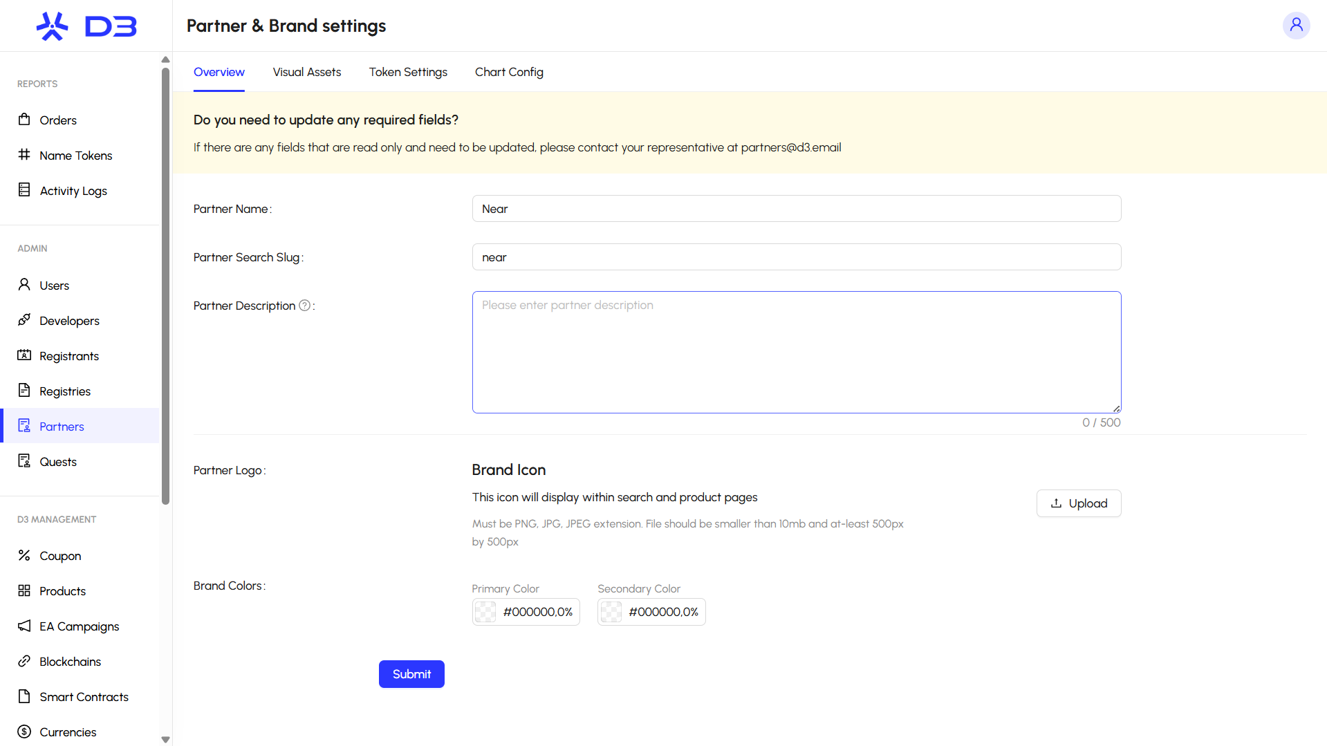Click the Partner & Brand settings heading
The width and height of the screenshot is (1327, 746).
[x=286, y=26]
